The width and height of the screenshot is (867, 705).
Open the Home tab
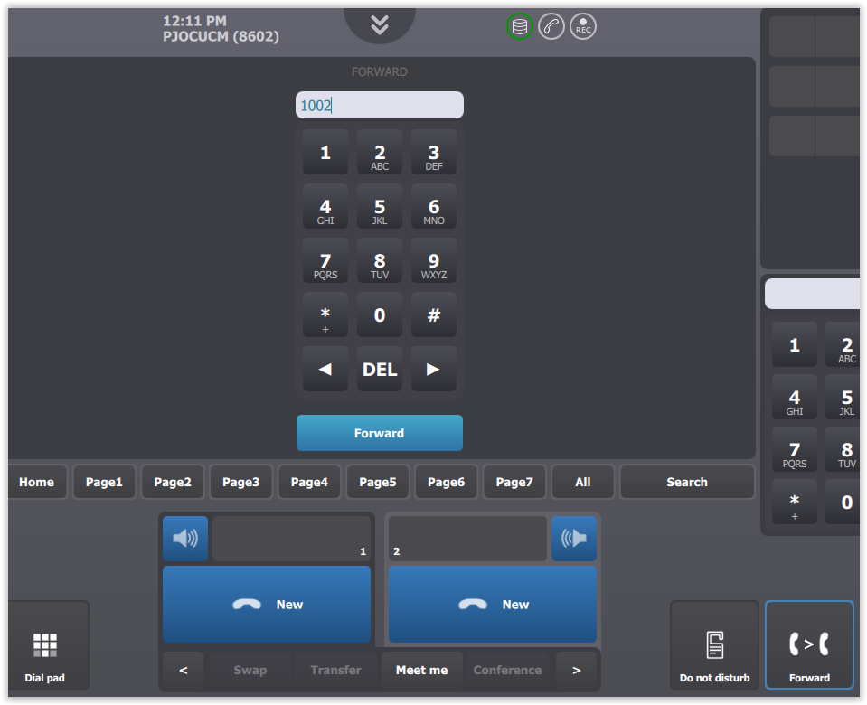37,482
